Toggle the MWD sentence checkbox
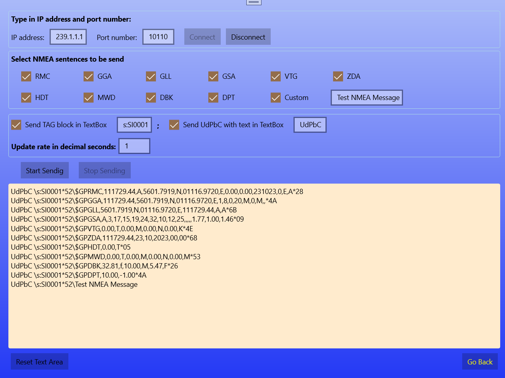The width and height of the screenshot is (505, 378). click(88, 97)
